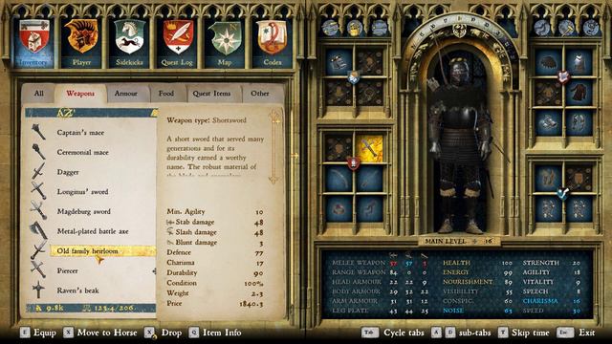Screen dimensions: 612x344
Task: Select Old family heirloom row
Action: tap(103, 250)
